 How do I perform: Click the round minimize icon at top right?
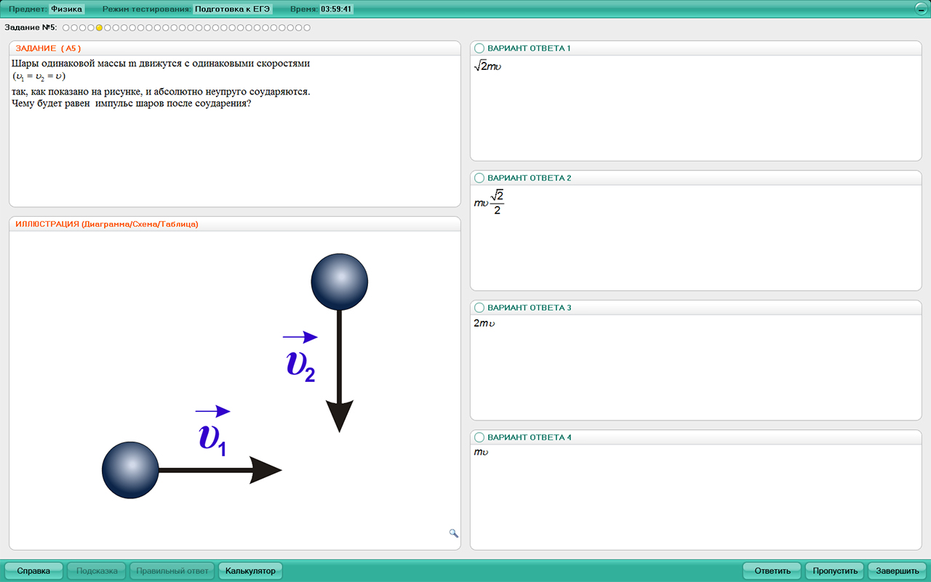(920, 9)
